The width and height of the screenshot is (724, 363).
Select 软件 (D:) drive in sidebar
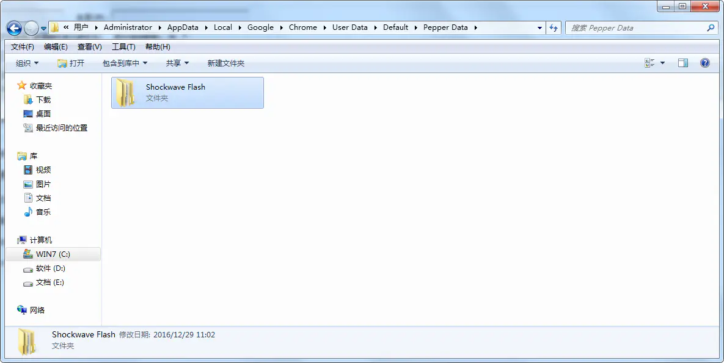click(x=50, y=268)
